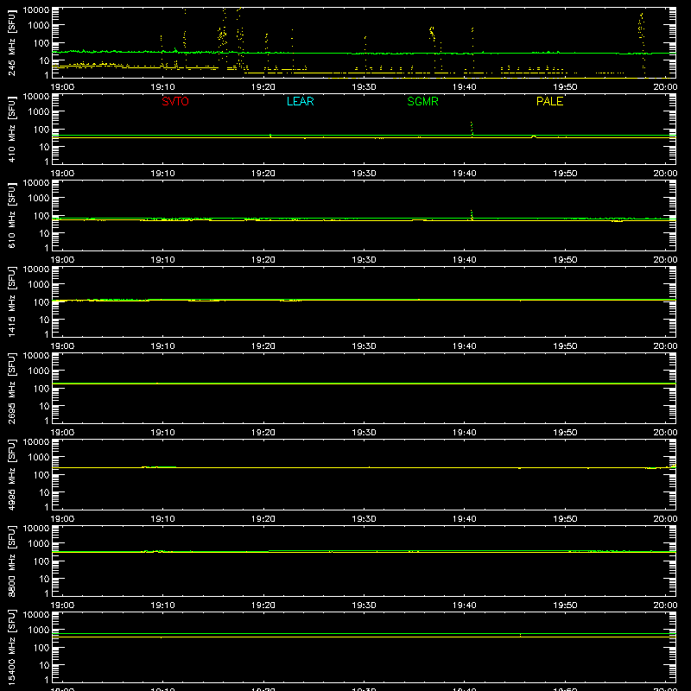Click 19:50 tick label under 2695 MHz panel
This screenshot has height=691, width=691.
(565, 433)
